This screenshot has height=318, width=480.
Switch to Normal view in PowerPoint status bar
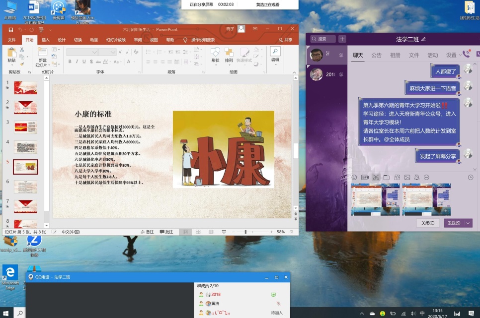click(x=185, y=232)
